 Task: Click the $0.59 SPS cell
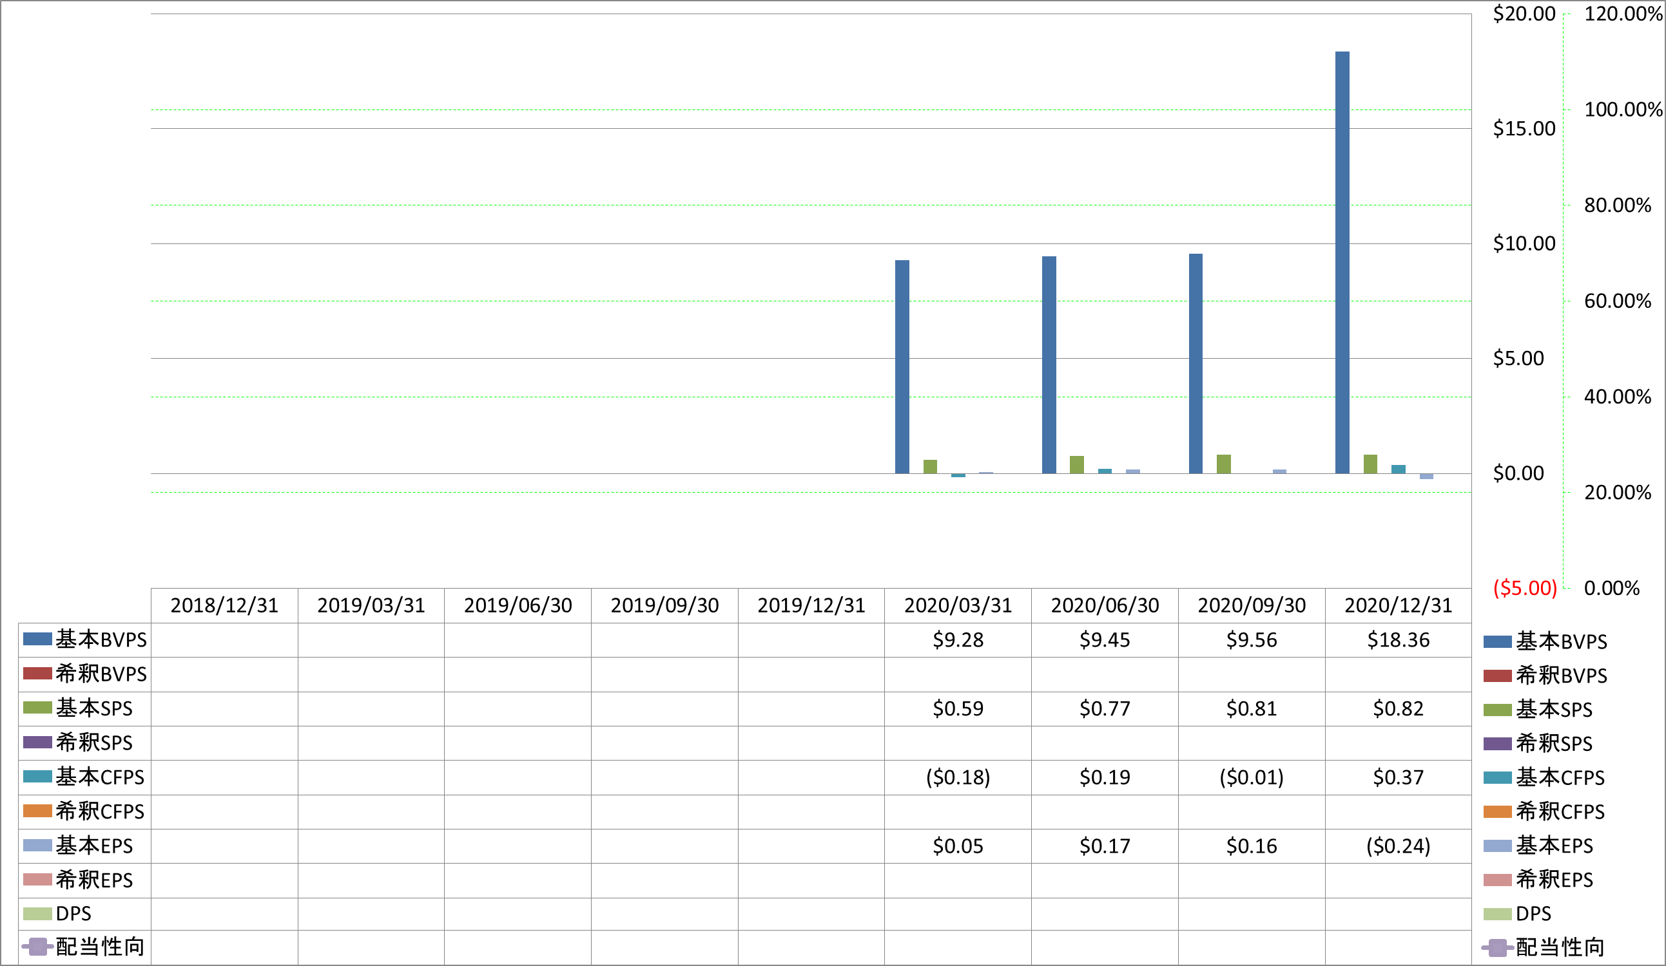pos(958,708)
